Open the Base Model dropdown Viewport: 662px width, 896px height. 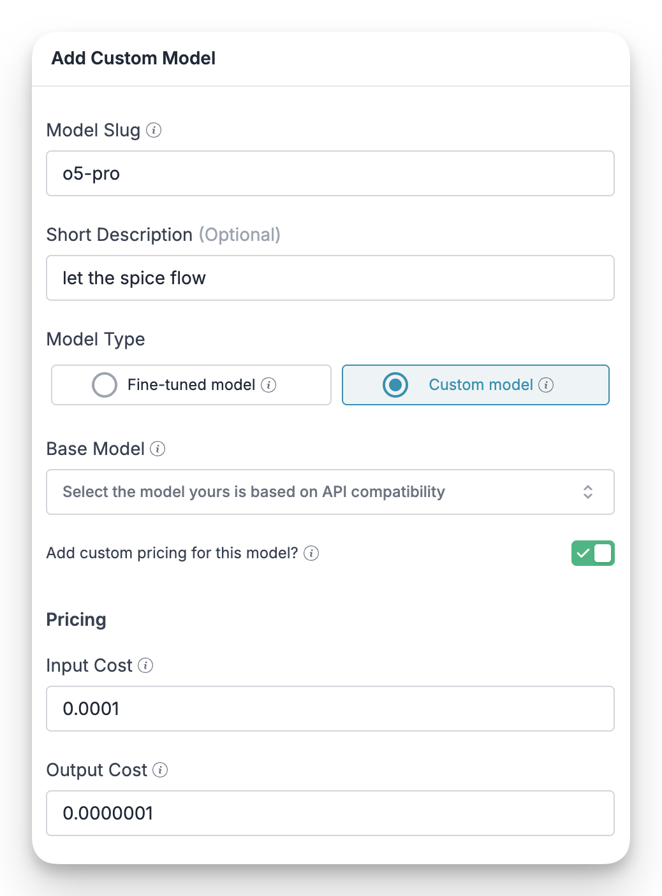330,491
